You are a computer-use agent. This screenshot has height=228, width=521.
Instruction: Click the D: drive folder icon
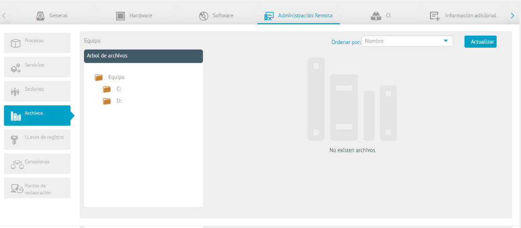[x=107, y=101]
